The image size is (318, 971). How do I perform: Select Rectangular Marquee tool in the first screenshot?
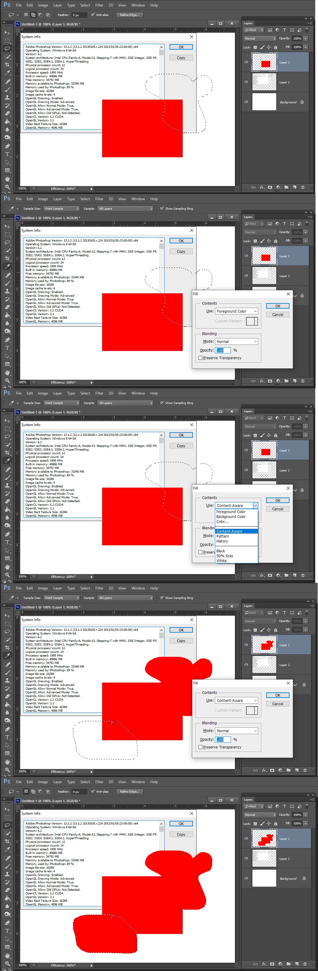pyautogui.click(x=7, y=41)
